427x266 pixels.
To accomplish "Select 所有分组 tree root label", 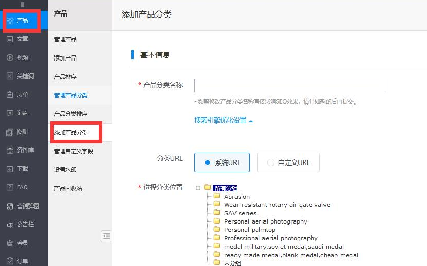I will click(x=226, y=188).
